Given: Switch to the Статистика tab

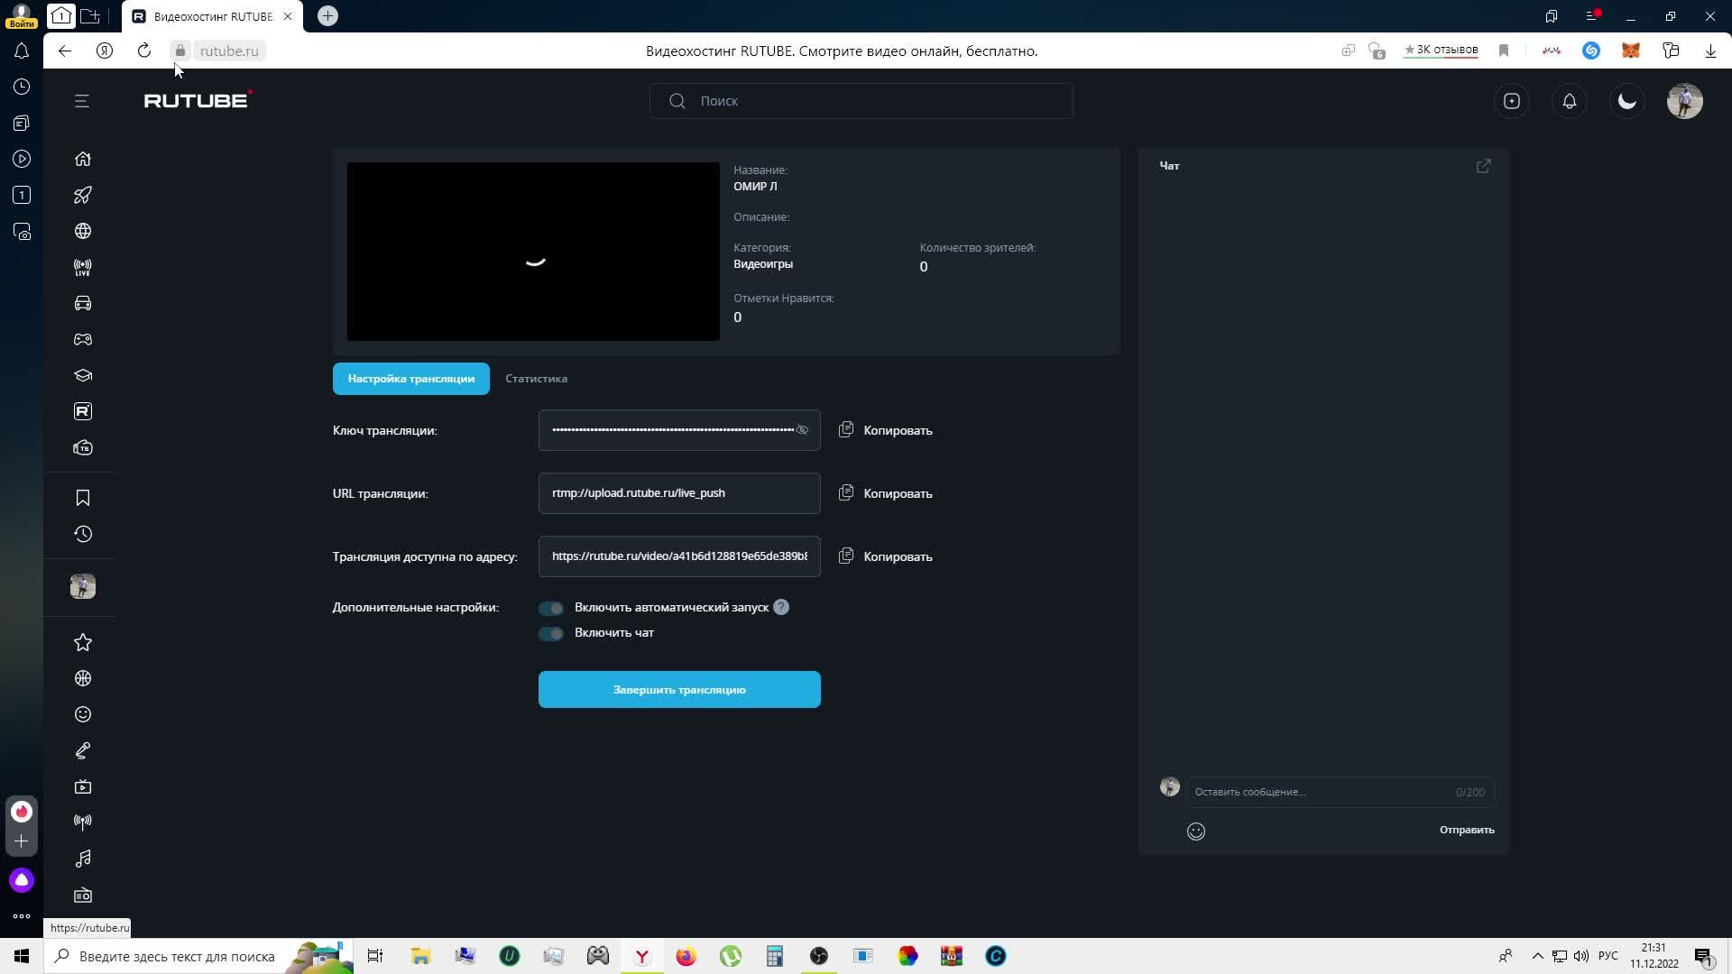Looking at the screenshot, I should tap(536, 379).
